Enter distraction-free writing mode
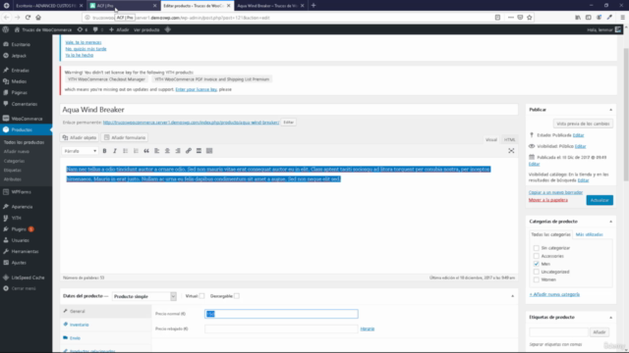 (511, 151)
